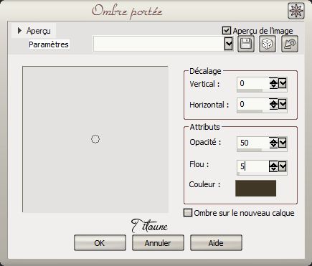Click the Flou spinner arrows

coord(273,166)
